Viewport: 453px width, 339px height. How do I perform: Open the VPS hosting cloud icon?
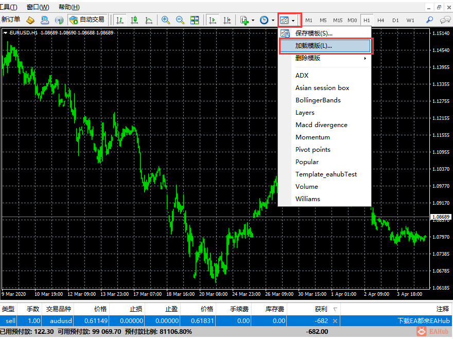tap(45, 20)
